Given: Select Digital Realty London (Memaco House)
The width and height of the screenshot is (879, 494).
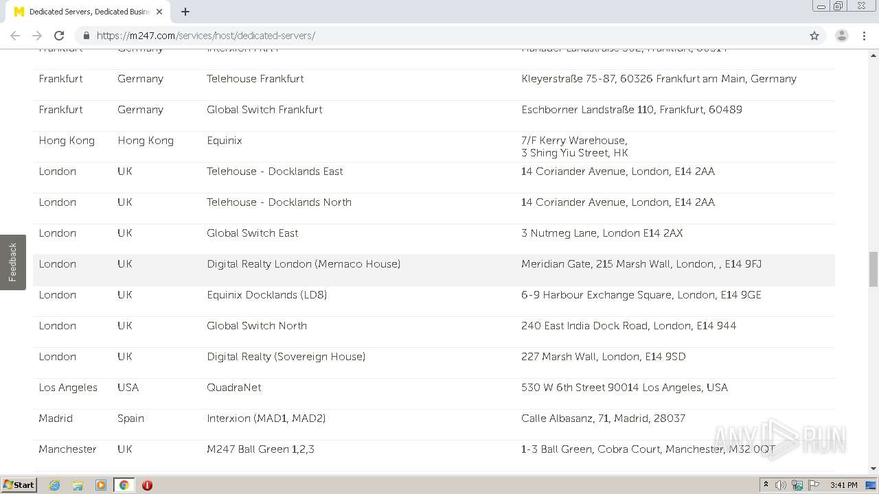Looking at the screenshot, I should [304, 264].
